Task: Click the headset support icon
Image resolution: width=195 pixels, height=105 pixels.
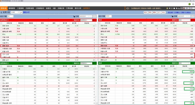Action: click(172, 8)
